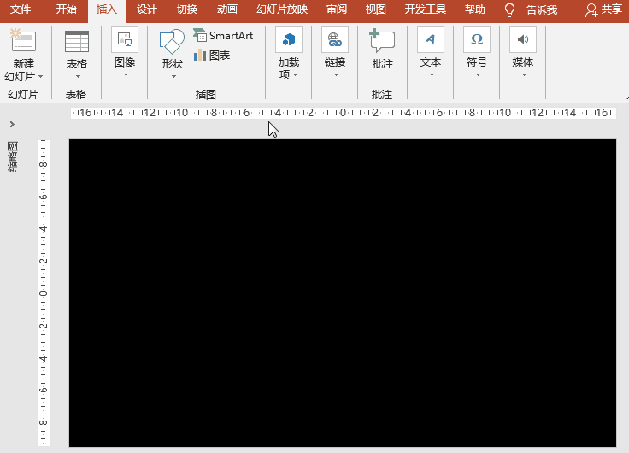Expand the Link (链接) dropdown arrow
Viewport: 629px width, 453px height.
[336, 74]
